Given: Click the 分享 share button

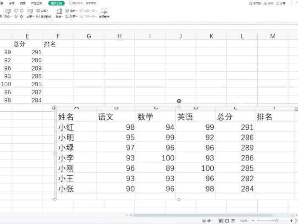Looking at the screenshot, I should pos(281,3).
